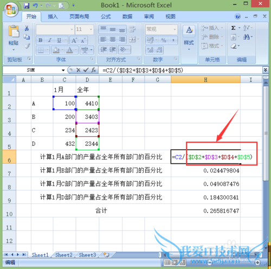271x269 pixels.
Task: Switch to the 插入 ribbon tab
Action: 53,17
